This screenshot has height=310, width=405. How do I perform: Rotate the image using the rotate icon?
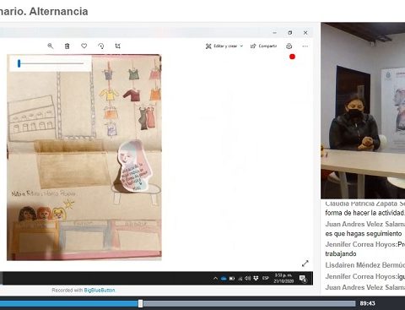101,46
